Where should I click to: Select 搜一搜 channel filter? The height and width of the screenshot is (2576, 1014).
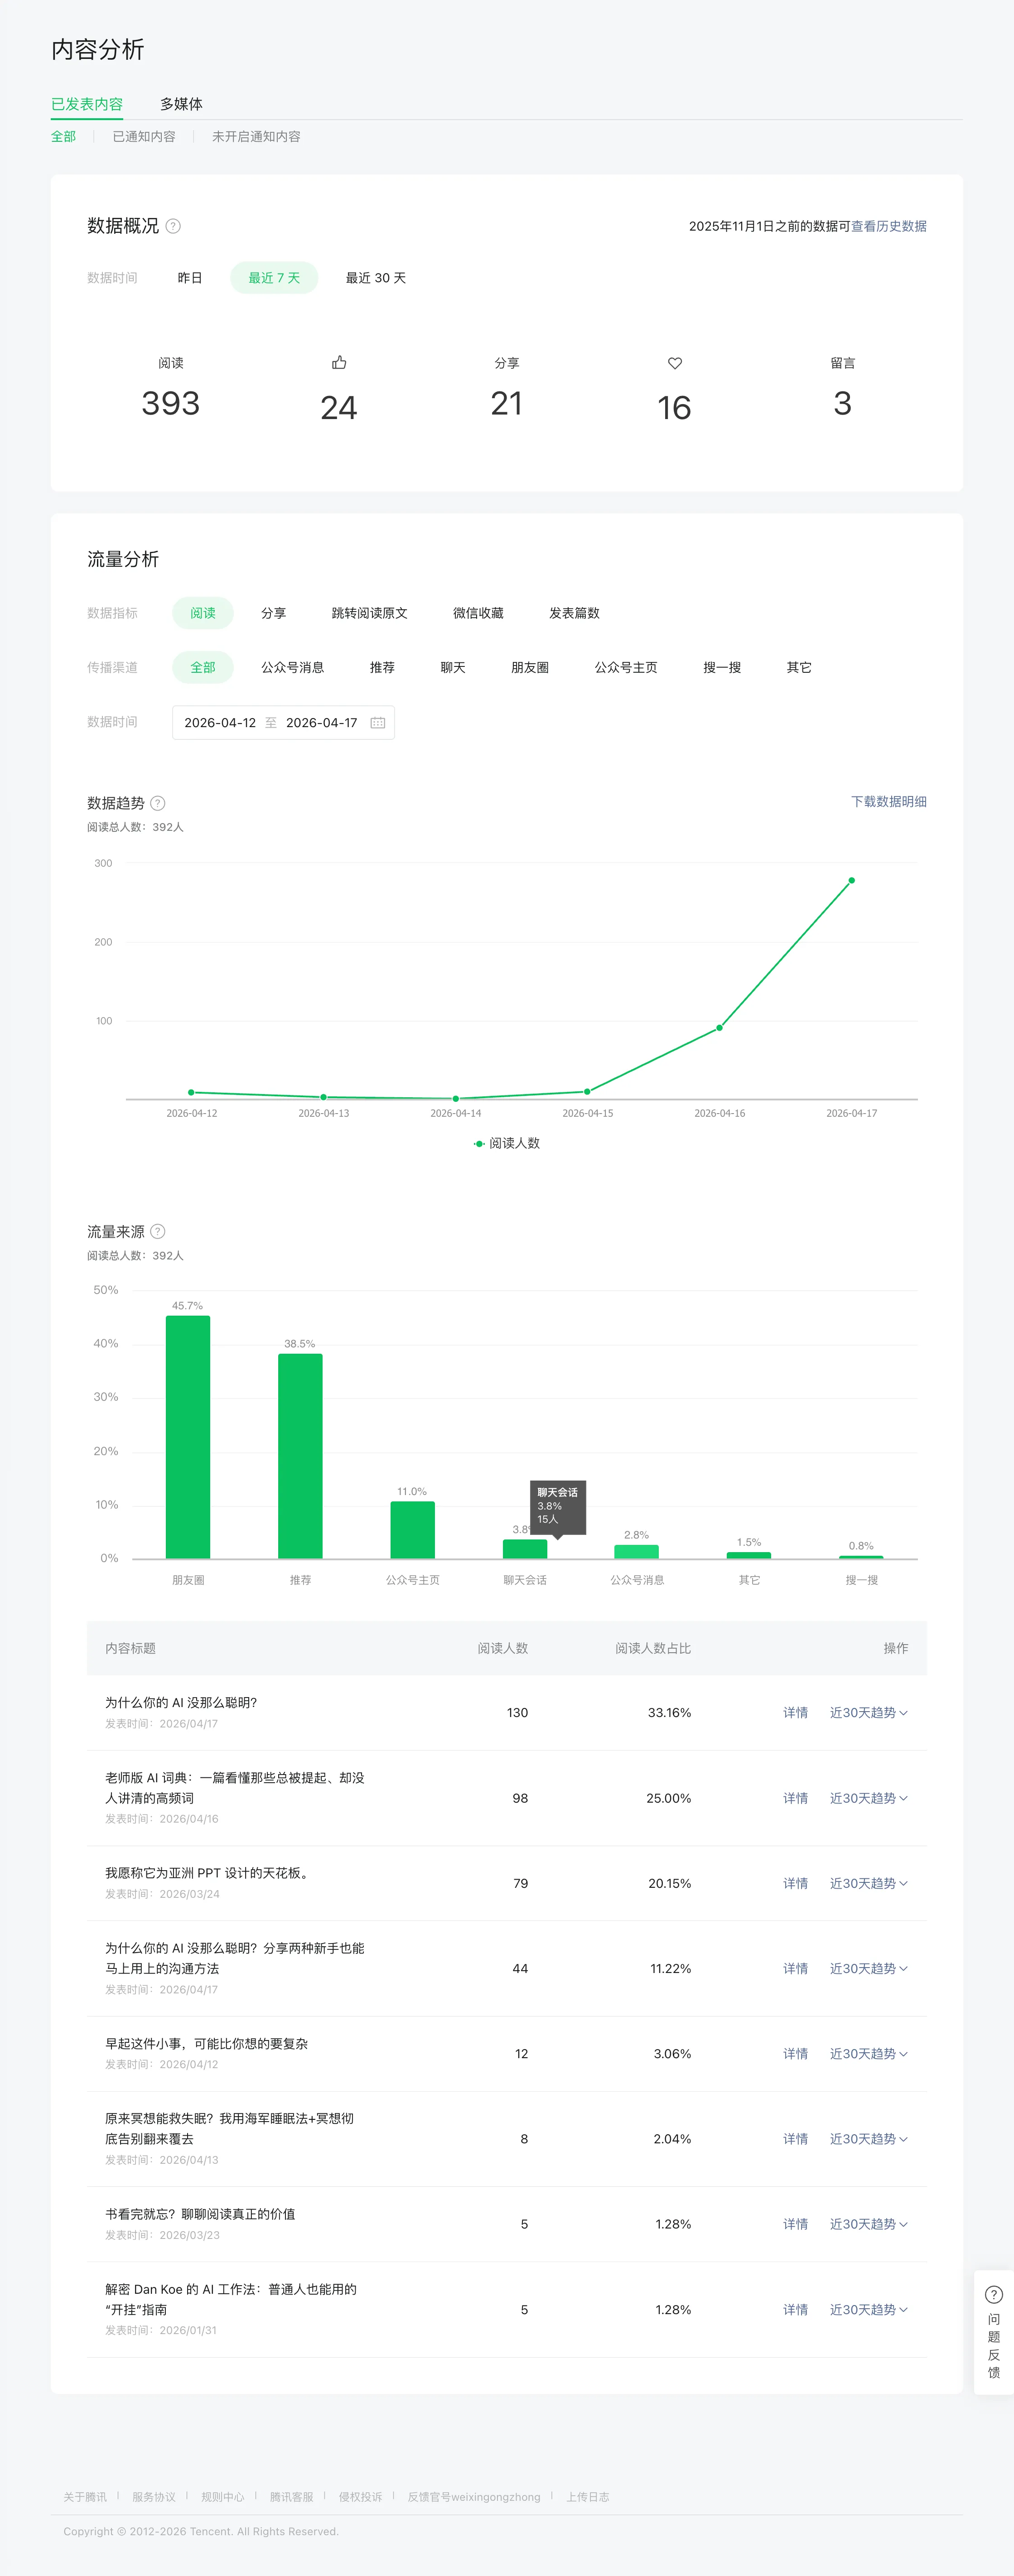click(722, 667)
